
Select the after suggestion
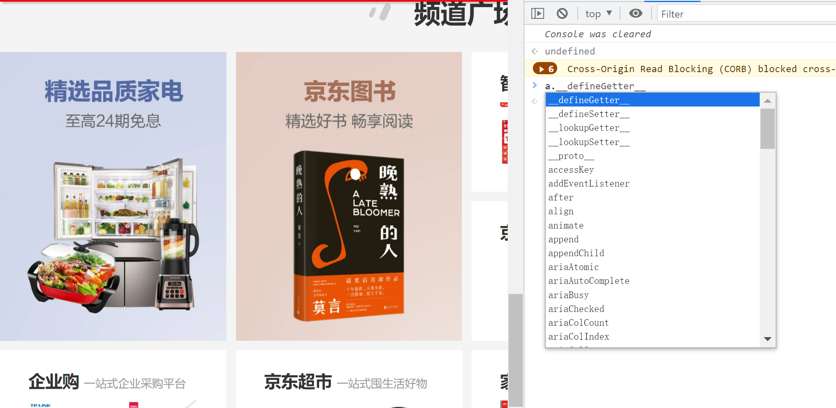coord(652,197)
